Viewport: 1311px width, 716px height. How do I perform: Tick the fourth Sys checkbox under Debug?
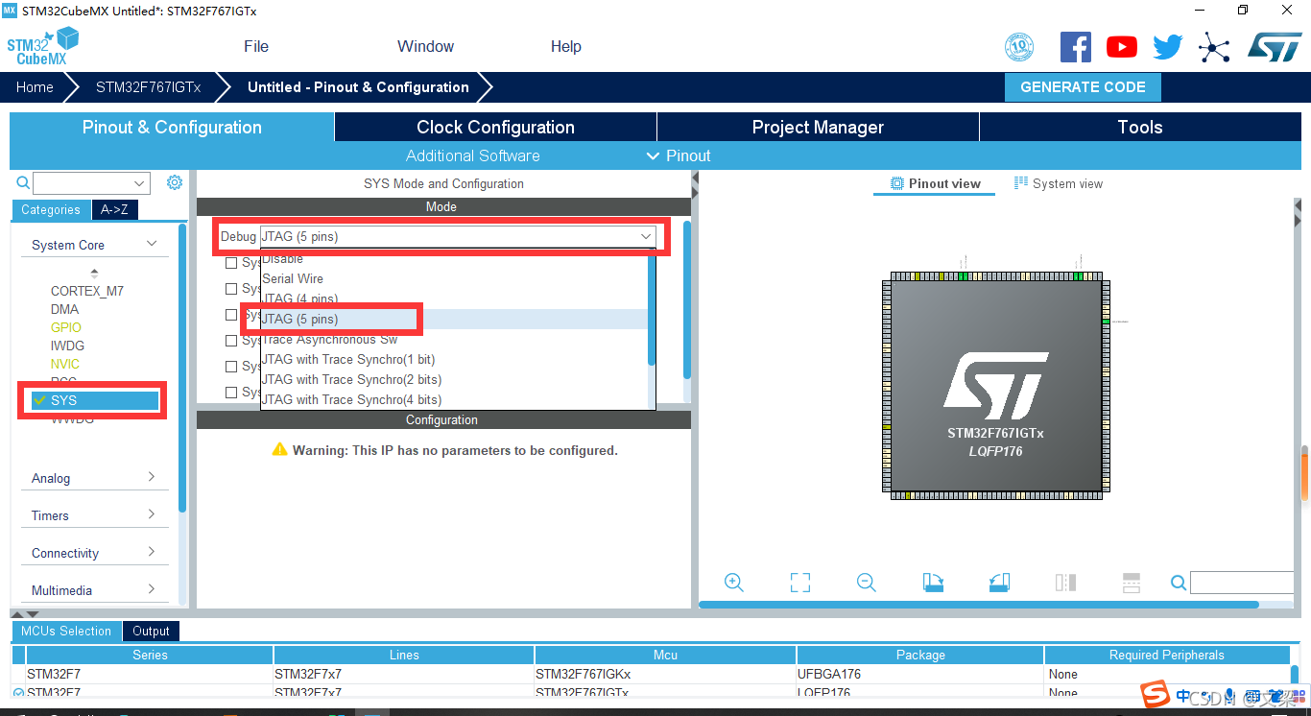tap(231, 341)
